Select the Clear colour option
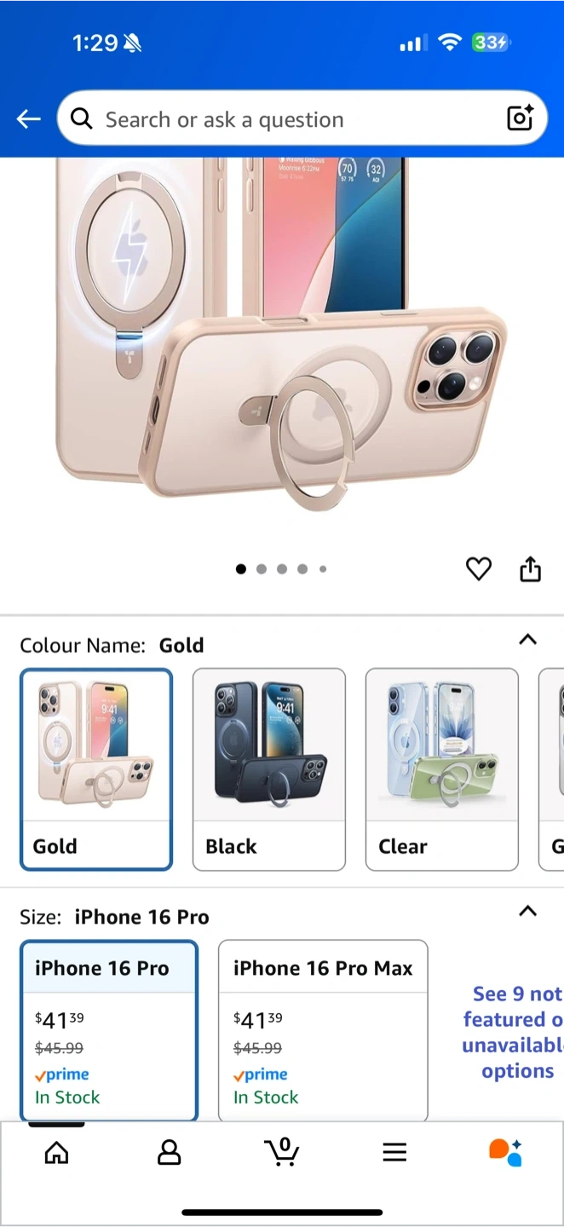This screenshot has height=1227, width=564. pos(442,769)
